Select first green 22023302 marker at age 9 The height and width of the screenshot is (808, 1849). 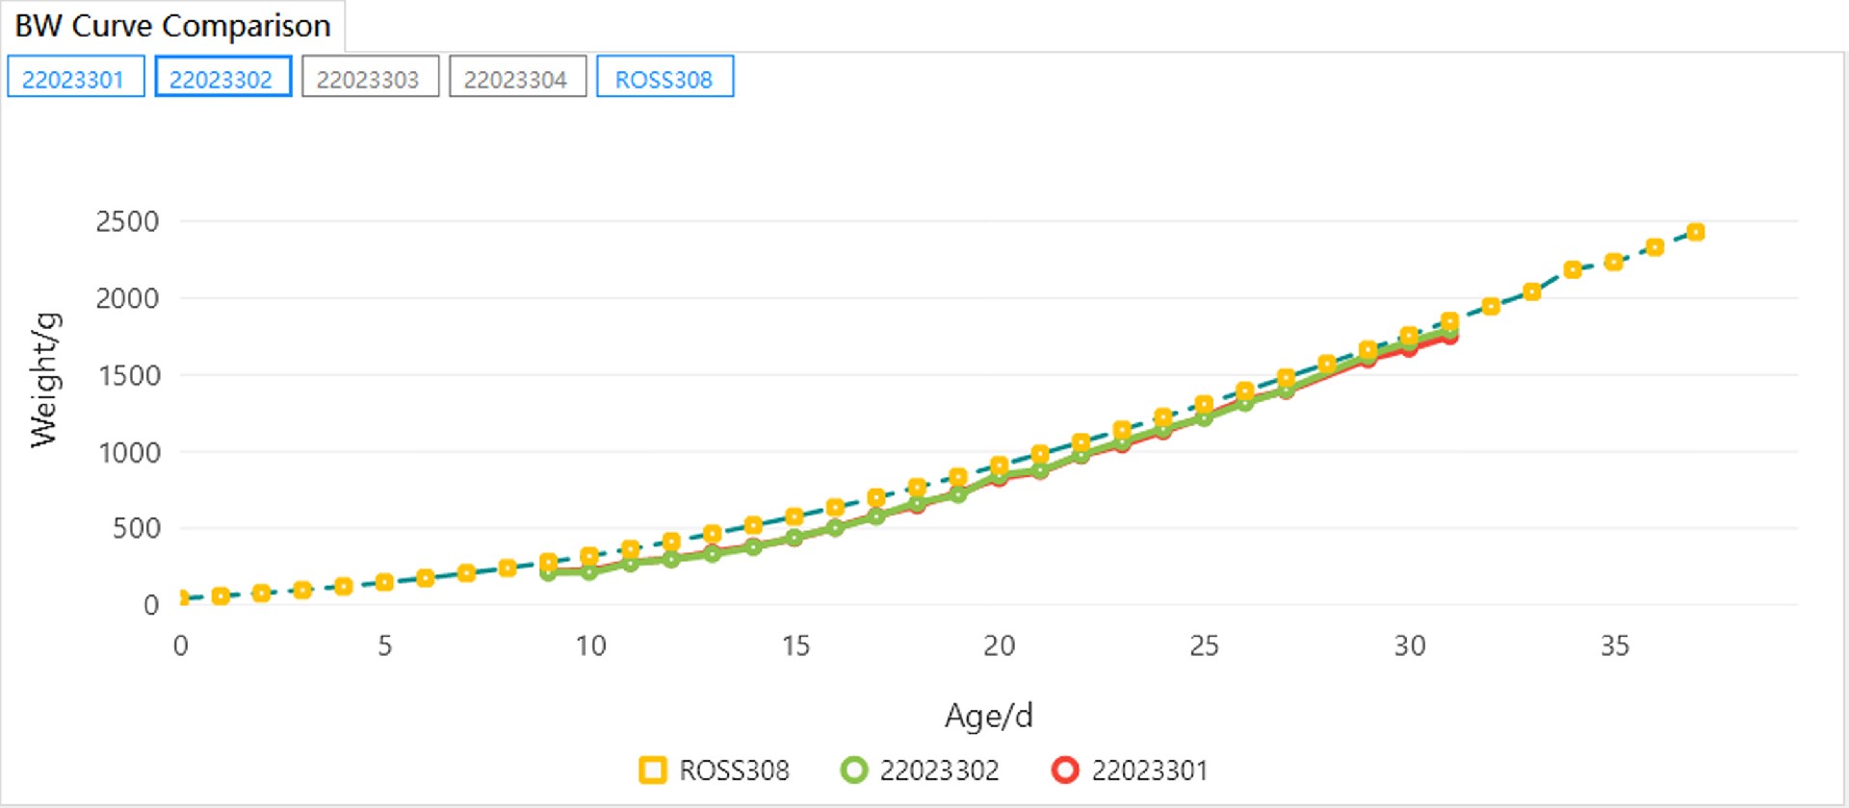[x=549, y=573]
